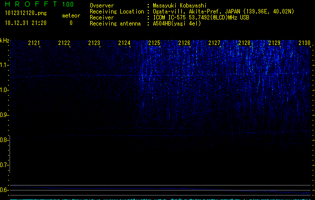Click the HROFFT 1.0.0 title text
This screenshot has width=315, height=200.
pyautogui.click(x=39, y=4)
